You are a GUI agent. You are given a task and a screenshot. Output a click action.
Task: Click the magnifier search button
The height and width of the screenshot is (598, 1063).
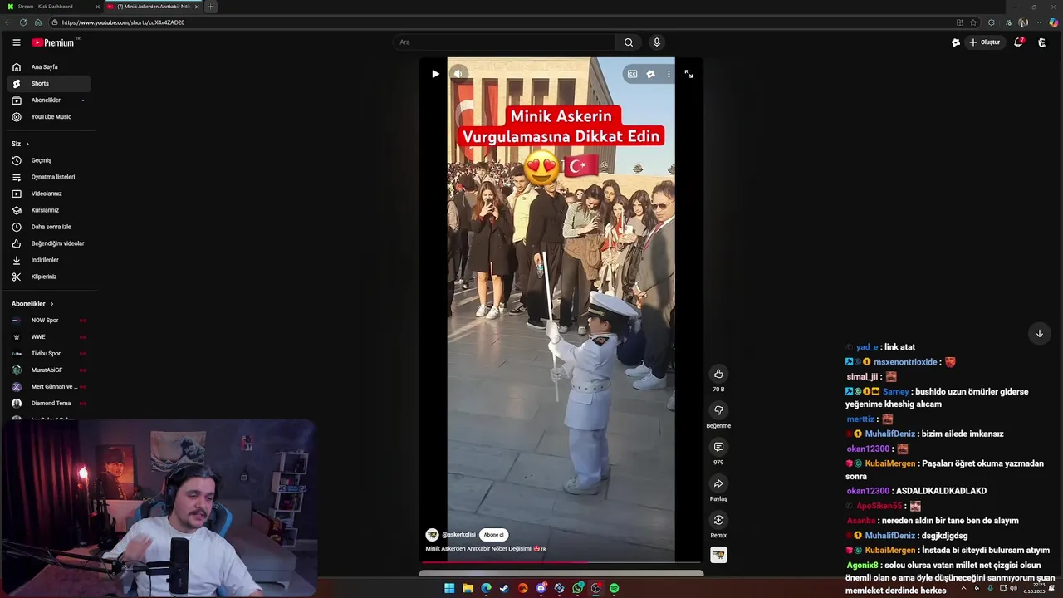point(629,42)
